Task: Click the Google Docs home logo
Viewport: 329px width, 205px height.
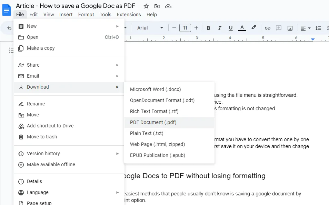Action: [6, 10]
